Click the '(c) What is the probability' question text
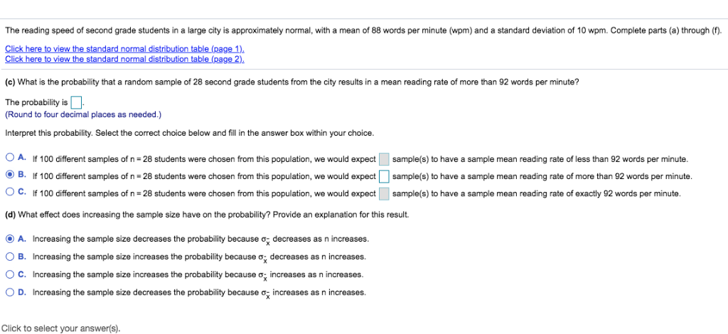 (x=292, y=82)
